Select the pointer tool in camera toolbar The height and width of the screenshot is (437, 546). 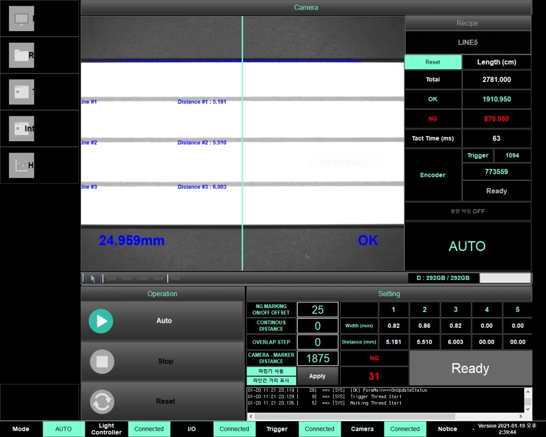(93, 278)
